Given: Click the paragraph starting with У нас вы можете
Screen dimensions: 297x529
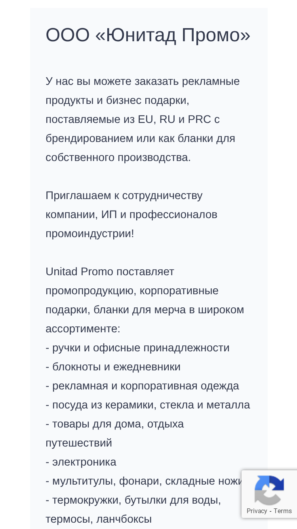Looking at the screenshot, I should click(143, 119).
